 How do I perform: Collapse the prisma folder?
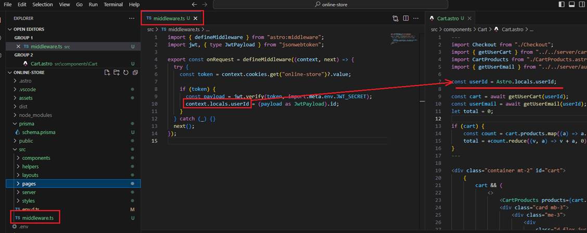15,124
